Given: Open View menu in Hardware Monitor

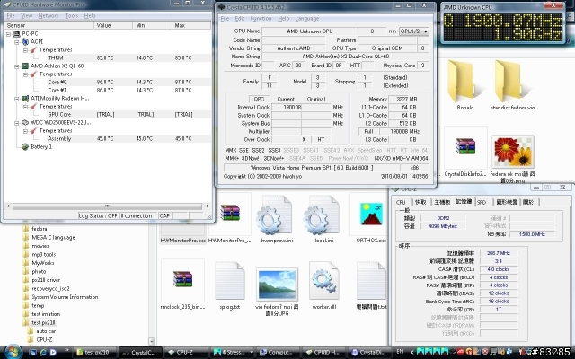Looking at the screenshot, I should pyautogui.click(x=26, y=16).
